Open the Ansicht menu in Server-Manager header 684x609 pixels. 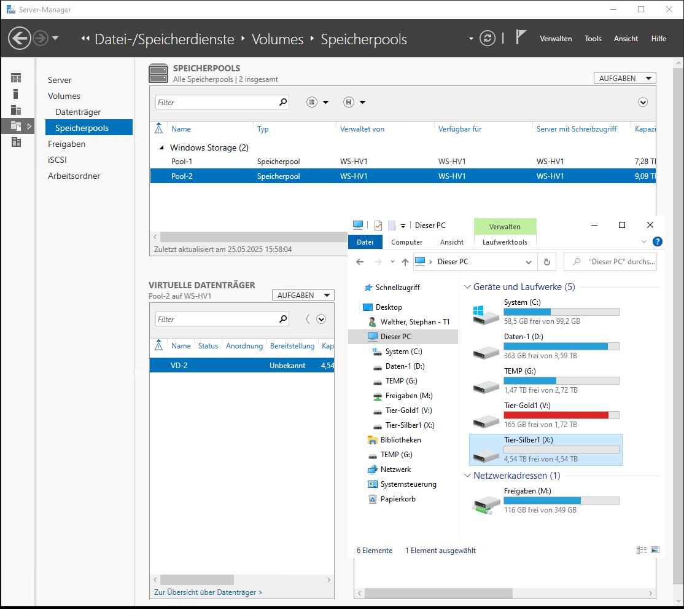[x=626, y=39]
